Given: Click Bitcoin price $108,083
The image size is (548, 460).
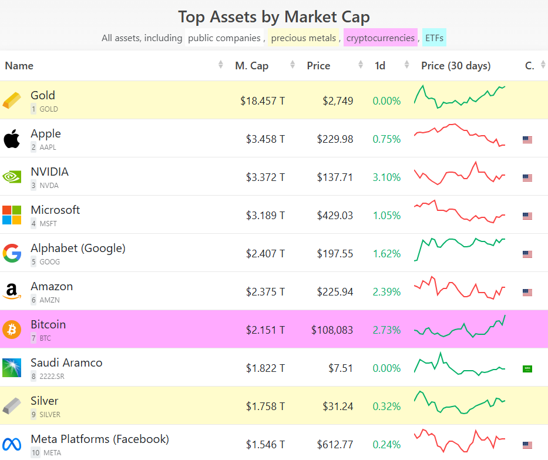Looking at the screenshot, I should tap(332, 330).
